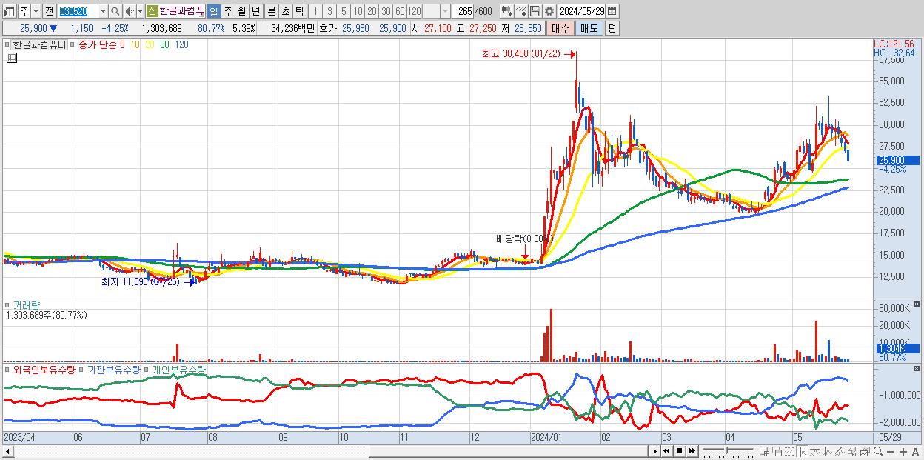Click the 120 interval button
The height and width of the screenshot is (460, 924).
(414, 11)
